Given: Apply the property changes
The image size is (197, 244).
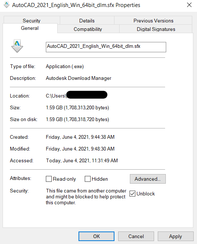Looking at the screenshot, I should point(176,236).
